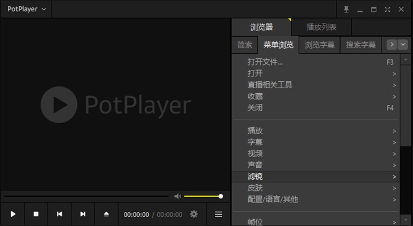Viewport: 413px width, 226px height.
Task: Select the 菜单浏览 sub-tab
Action: point(278,45)
